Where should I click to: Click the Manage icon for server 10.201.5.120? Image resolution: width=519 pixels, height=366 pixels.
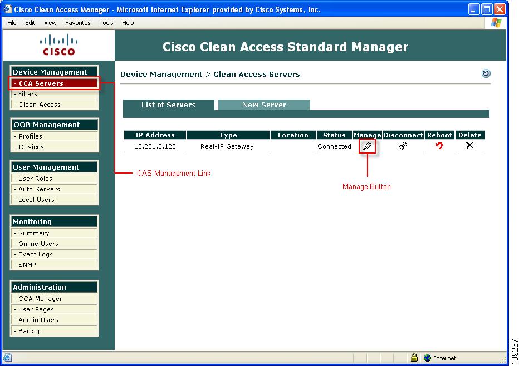368,146
